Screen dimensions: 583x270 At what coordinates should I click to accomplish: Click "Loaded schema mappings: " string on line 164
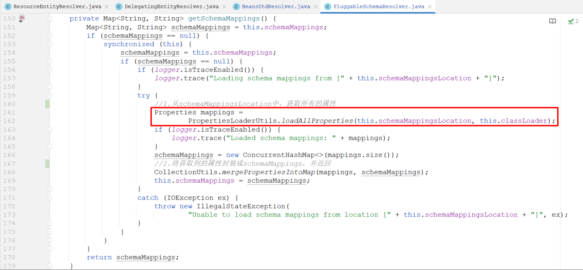tap(281, 138)
